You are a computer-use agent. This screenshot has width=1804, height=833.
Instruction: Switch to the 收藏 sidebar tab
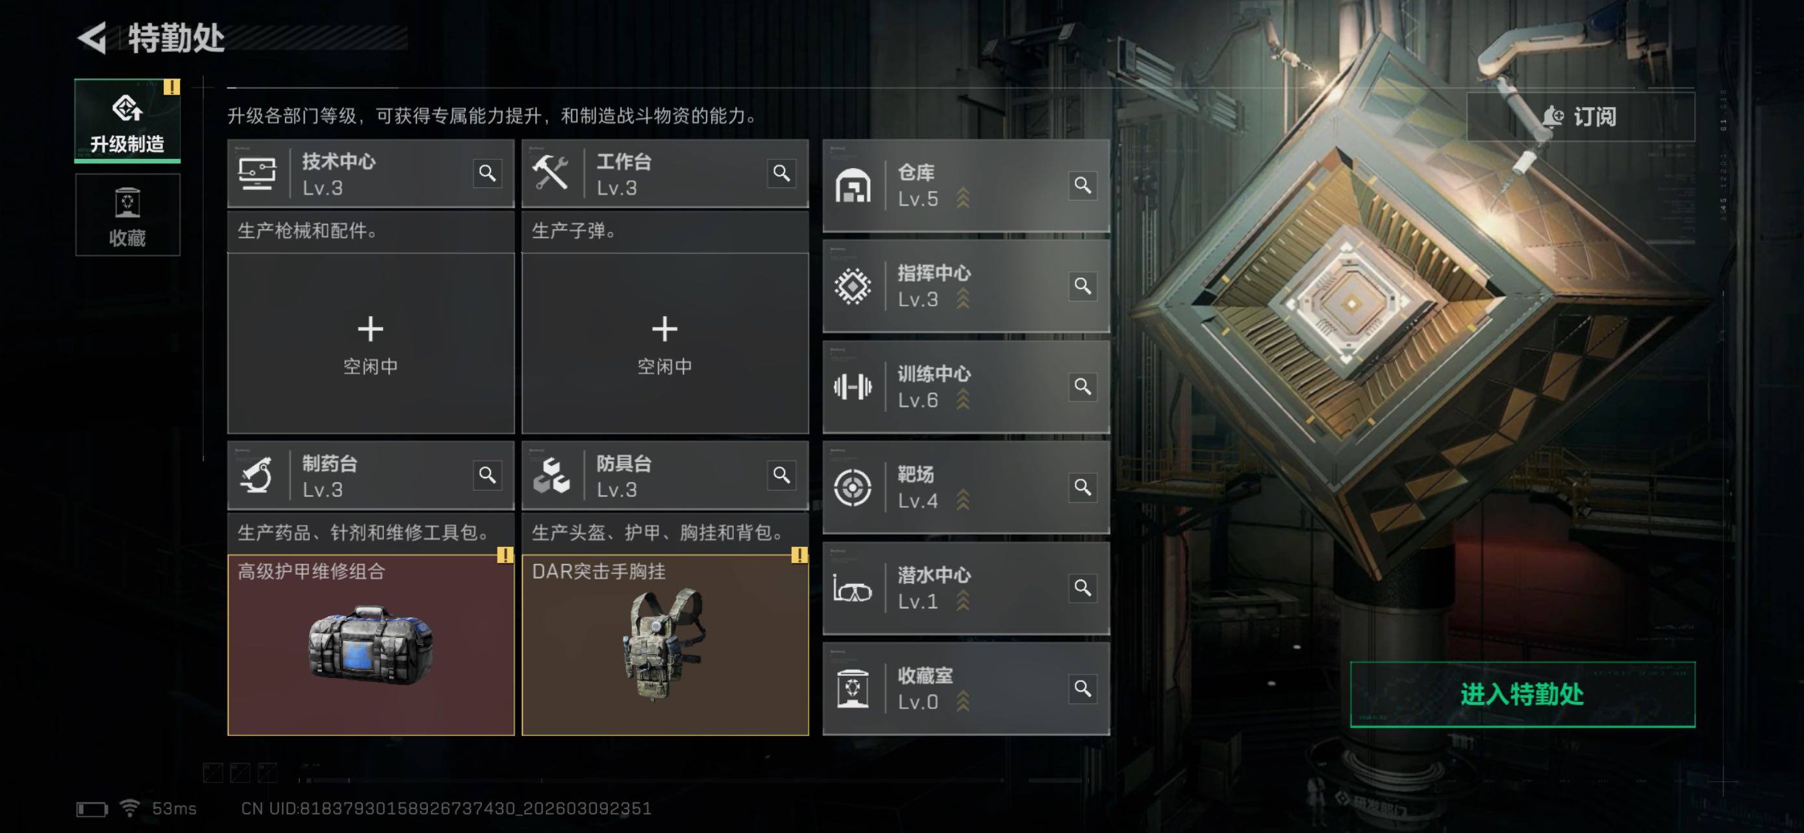[127, 215]
